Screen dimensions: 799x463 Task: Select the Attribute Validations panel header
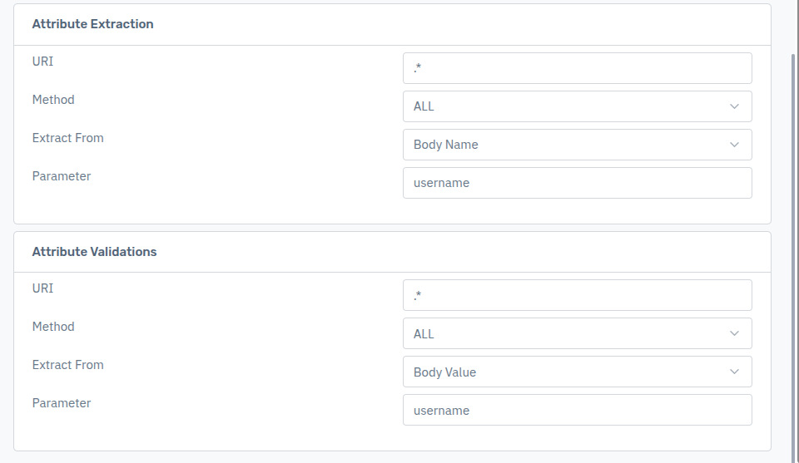(x=94, y=251)
